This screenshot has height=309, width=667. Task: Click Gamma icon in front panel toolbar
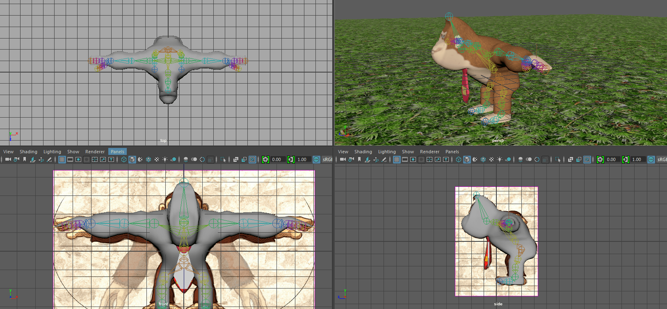click(291, 159)
